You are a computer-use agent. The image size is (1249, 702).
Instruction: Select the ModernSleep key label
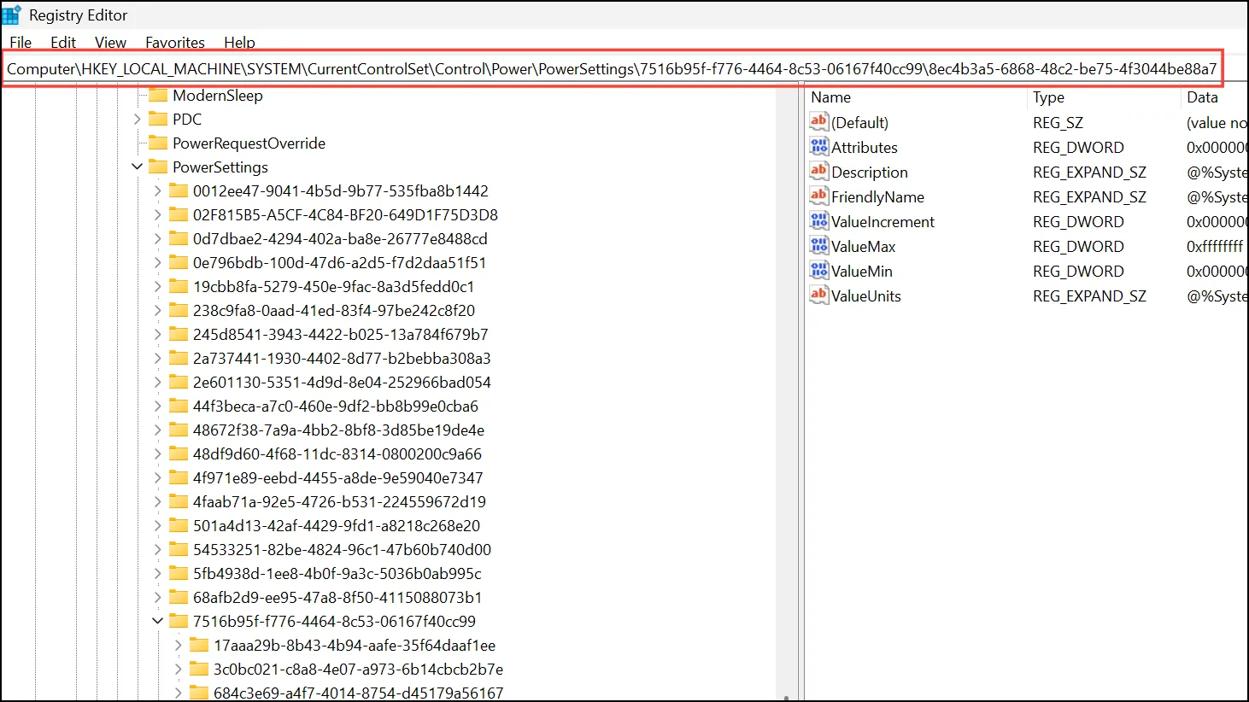[x=217, y=95]
